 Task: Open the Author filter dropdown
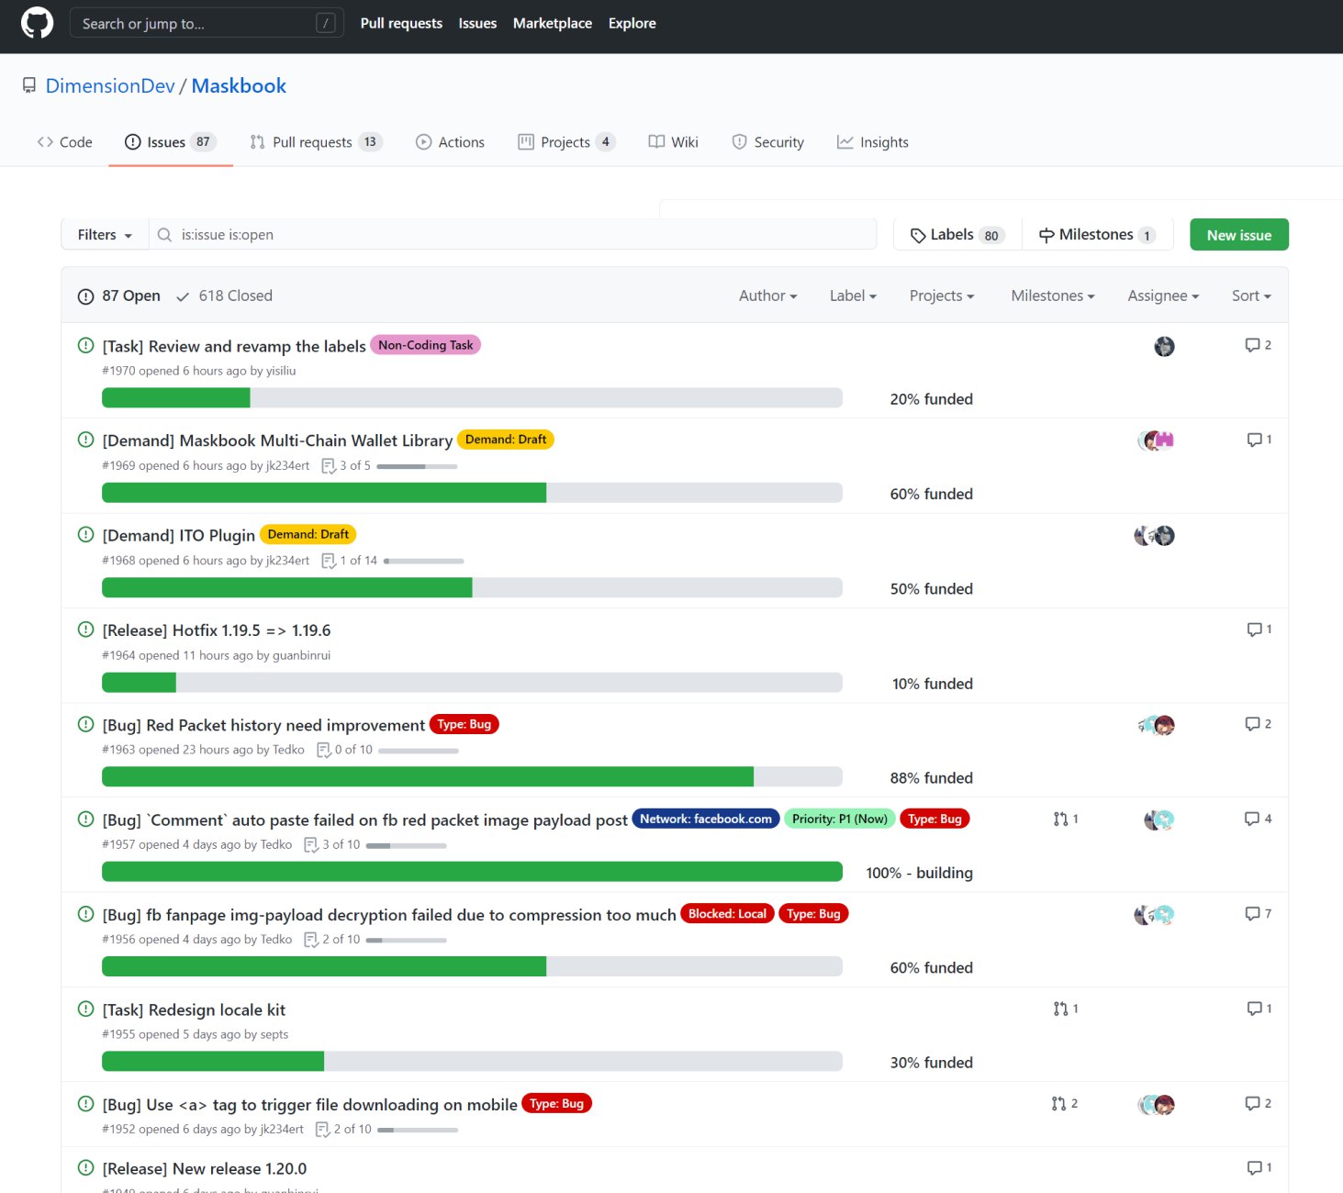pyautogui.click(x=768, y=295)
